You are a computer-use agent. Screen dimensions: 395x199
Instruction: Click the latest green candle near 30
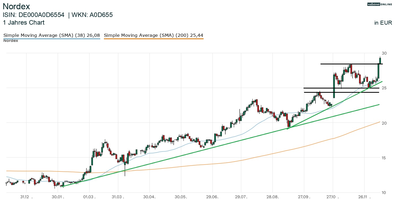coord(380,61)
